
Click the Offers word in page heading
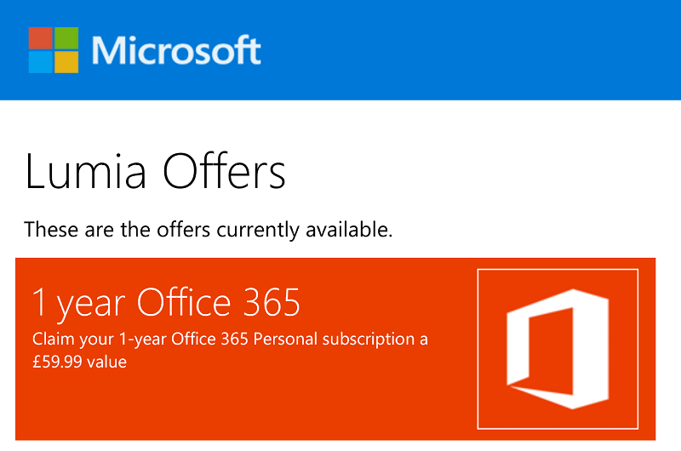[224, 170]
